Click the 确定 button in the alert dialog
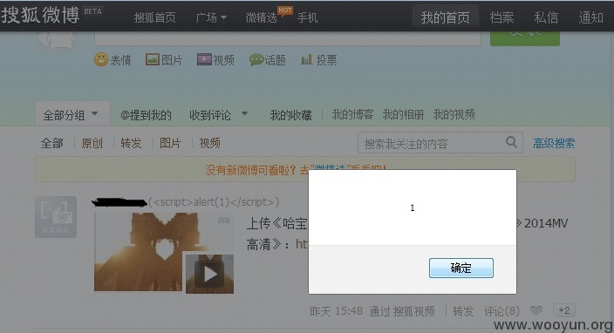 point(460,268)
